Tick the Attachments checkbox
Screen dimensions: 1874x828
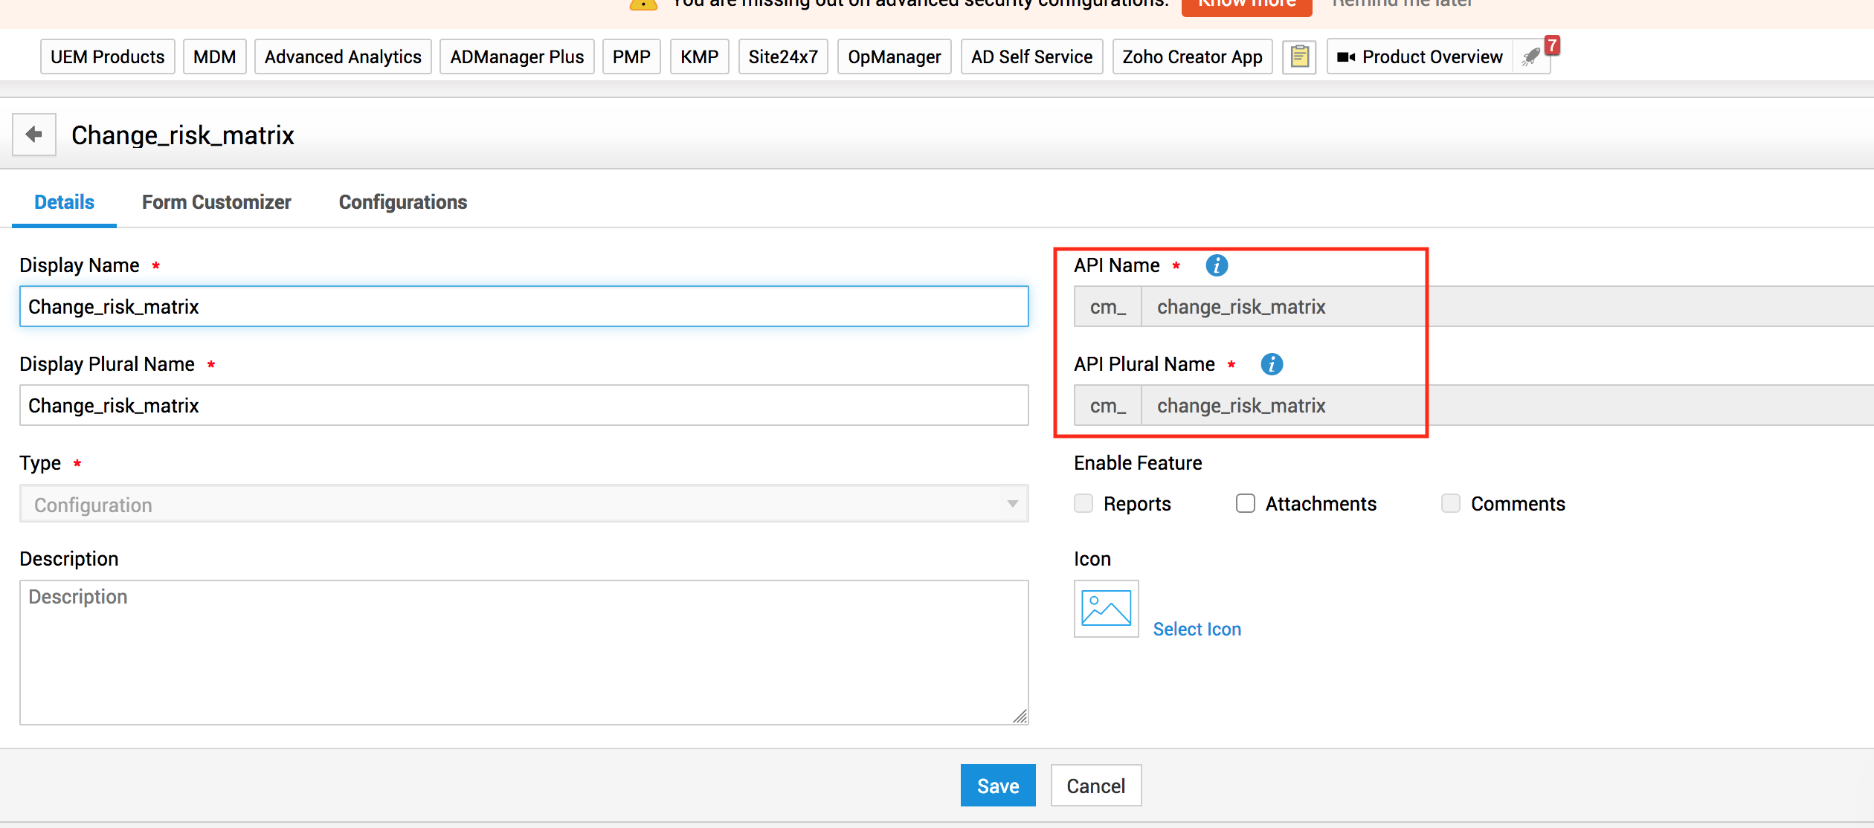(x=1246, y=504)
